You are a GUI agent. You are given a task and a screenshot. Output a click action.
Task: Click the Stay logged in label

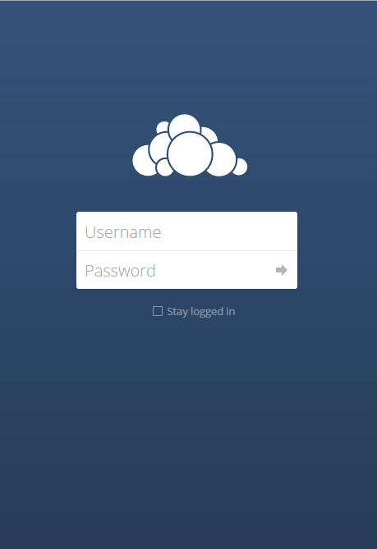tap(200, 311)
